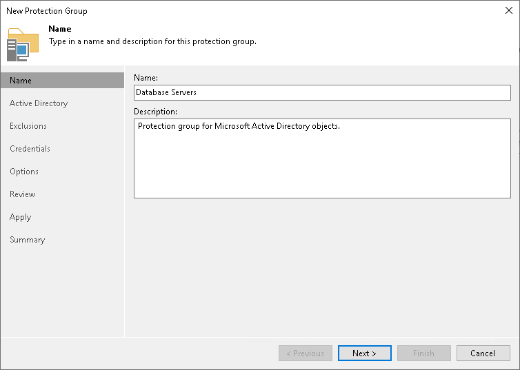Go to the Summary step
The width and height of the screenshot is (520, 370).
28,240
